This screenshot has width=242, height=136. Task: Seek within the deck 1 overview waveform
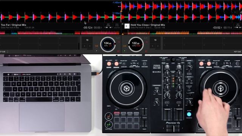pyautogui.click(x=60, y=32)
